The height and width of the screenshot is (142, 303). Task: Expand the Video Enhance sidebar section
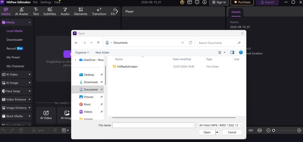click(30, 99)
